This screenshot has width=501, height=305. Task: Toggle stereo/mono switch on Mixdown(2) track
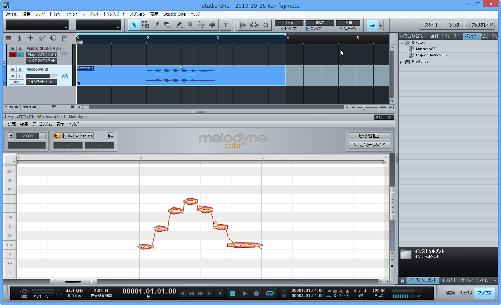click(16, 82)
